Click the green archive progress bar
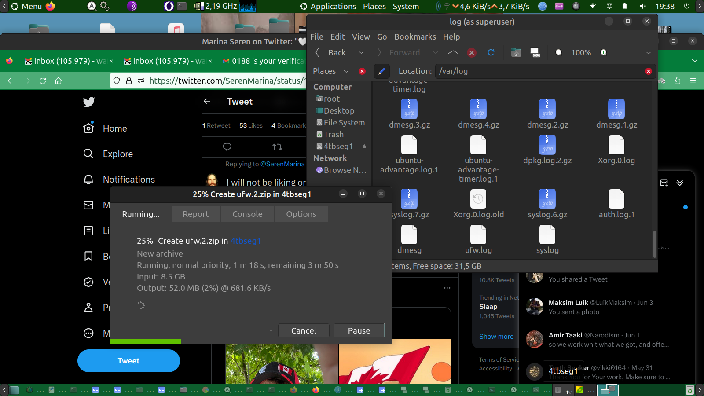Image resolution: width=704 pixels, height=396 pixels. [146, 341]
